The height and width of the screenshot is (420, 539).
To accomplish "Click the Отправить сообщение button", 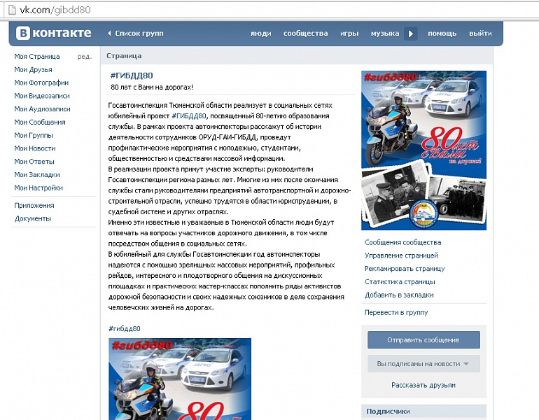I will click(x=423, y=340).
